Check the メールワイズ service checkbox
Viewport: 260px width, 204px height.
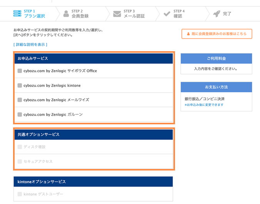20,100
